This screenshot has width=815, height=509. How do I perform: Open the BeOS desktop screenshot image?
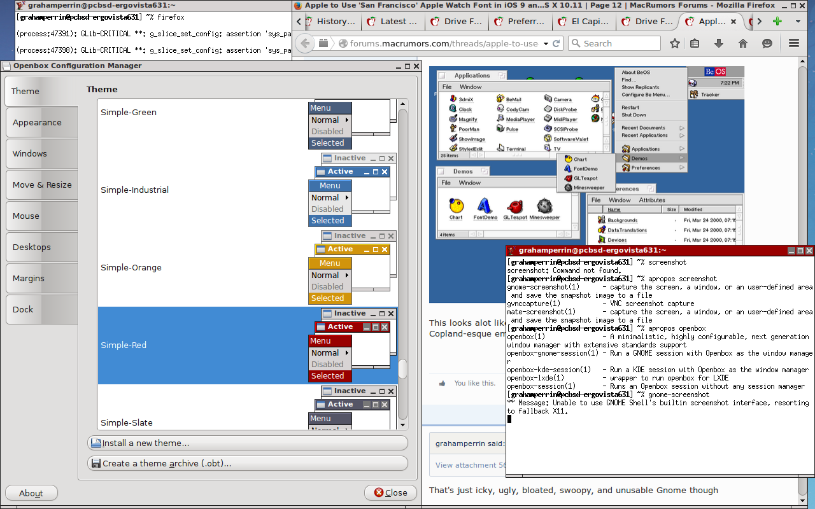(586, 185)
